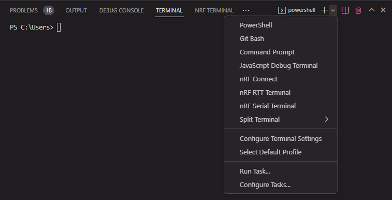The width and height of the screenshot is (392, 200).
Task: Click the powershell terminal icon label
Action: coord(297,10)
